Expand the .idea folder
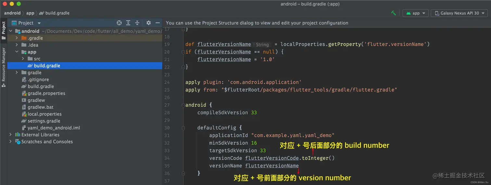Viewport: 491px width, 185px height. (x=17, y=45)
